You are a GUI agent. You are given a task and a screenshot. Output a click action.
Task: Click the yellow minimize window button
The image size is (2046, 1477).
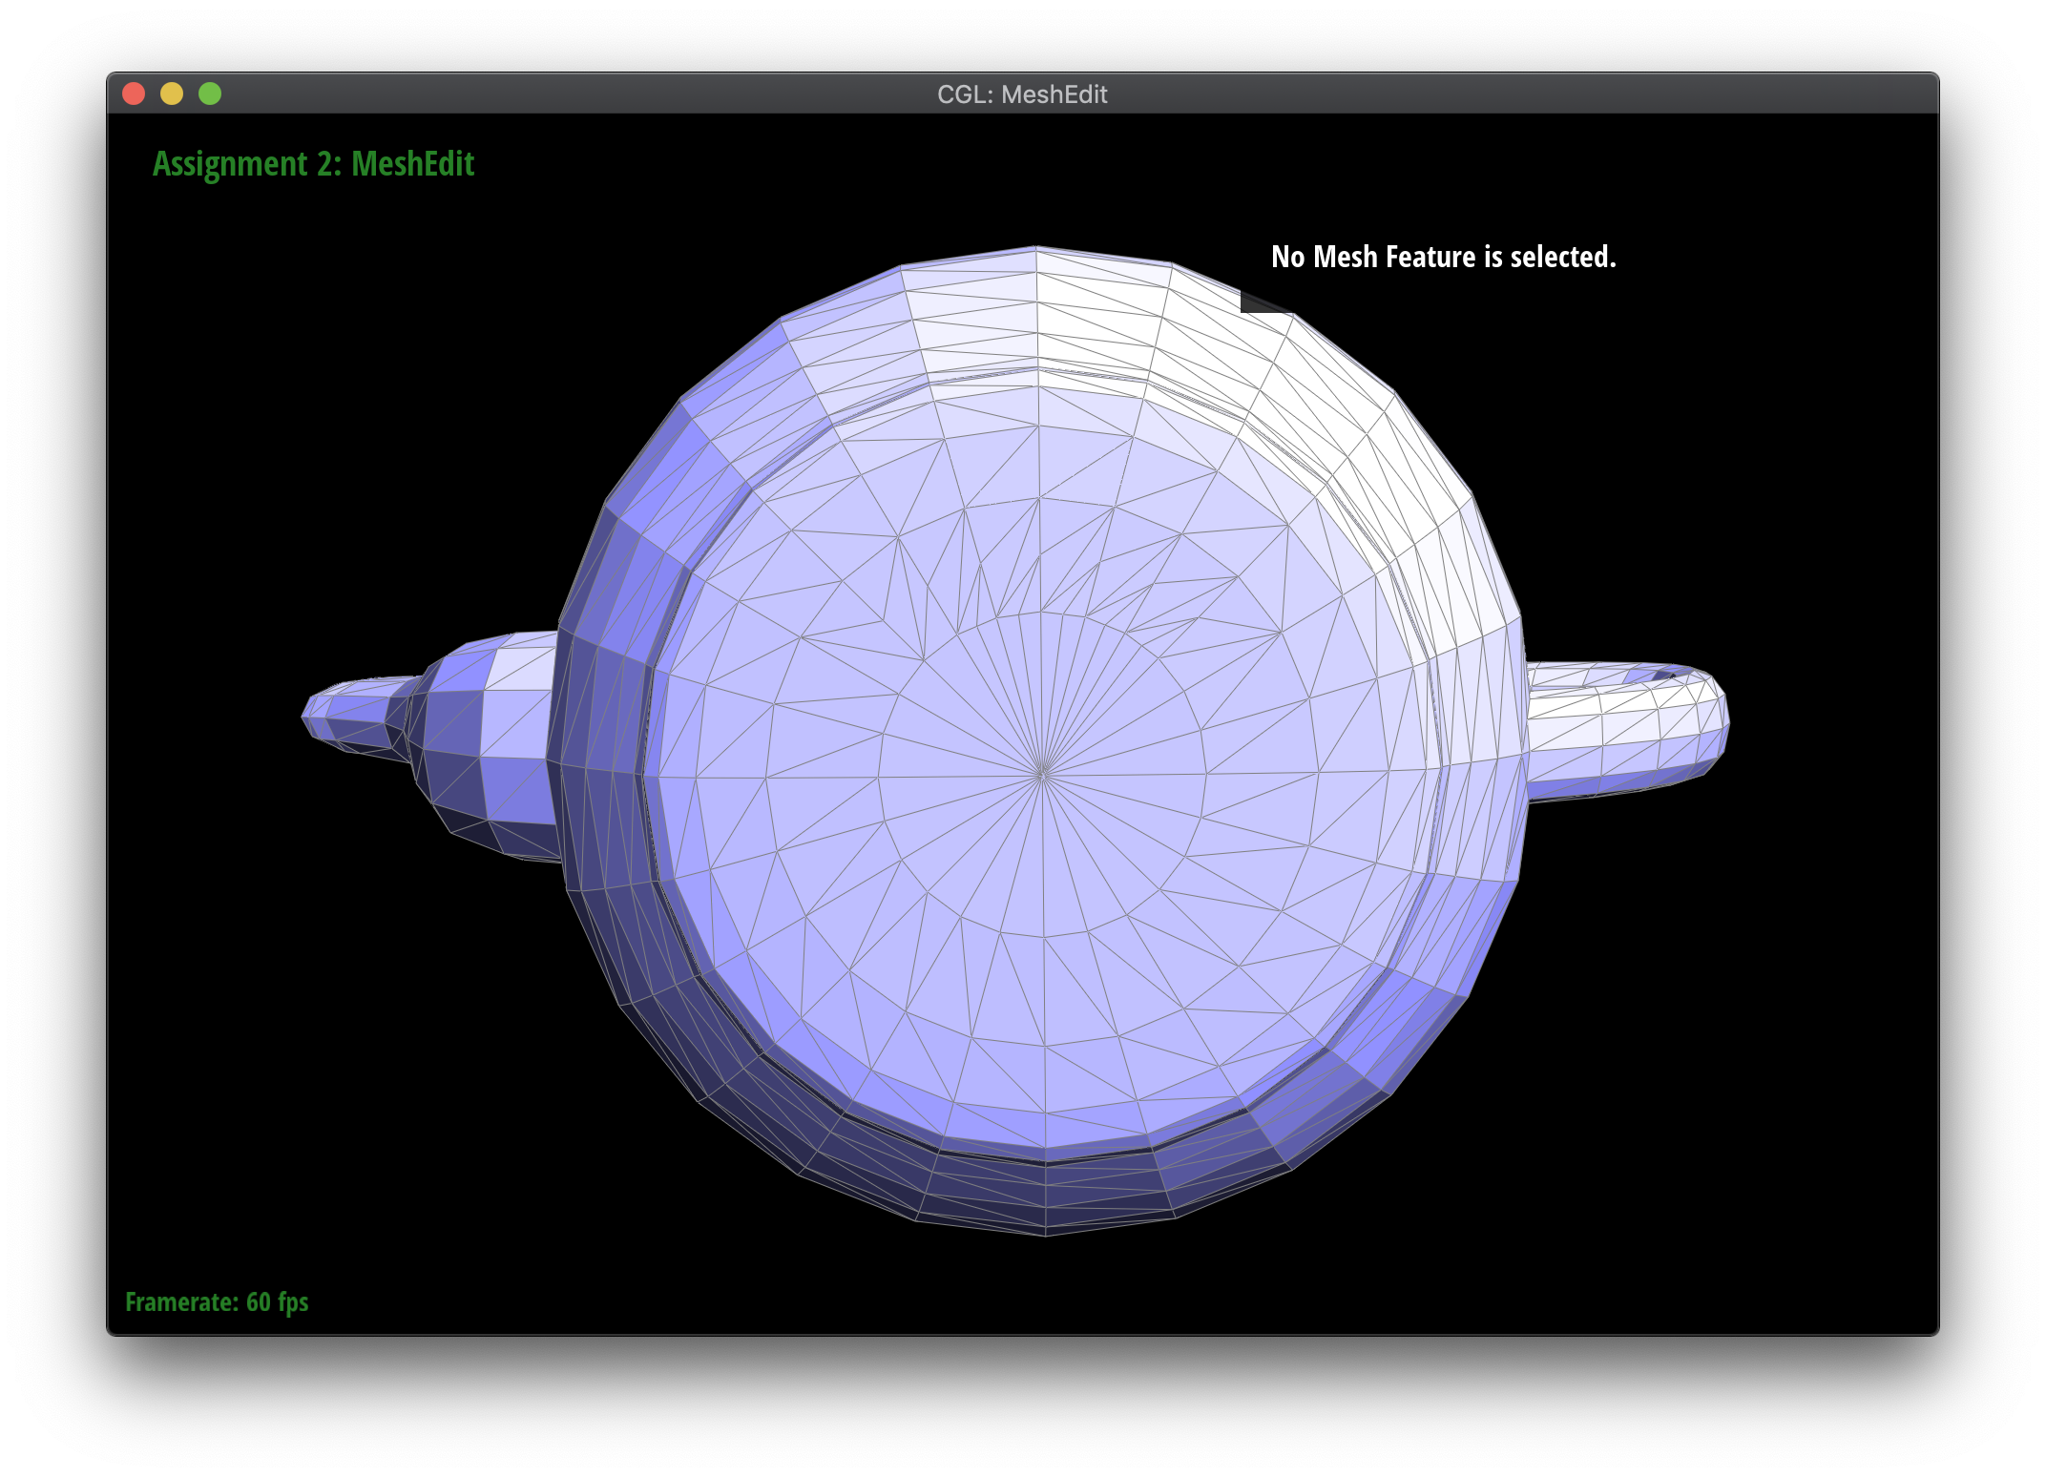pyautogui.click(x=172, y=94)
